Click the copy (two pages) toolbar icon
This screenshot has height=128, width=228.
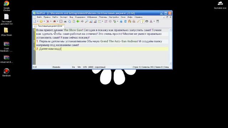point(69,21)
